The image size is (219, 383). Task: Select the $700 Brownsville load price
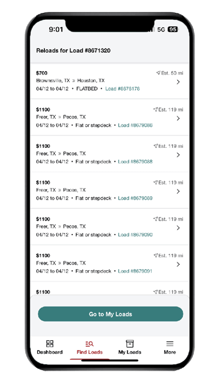pyautogui.click(x=42, y=73)
